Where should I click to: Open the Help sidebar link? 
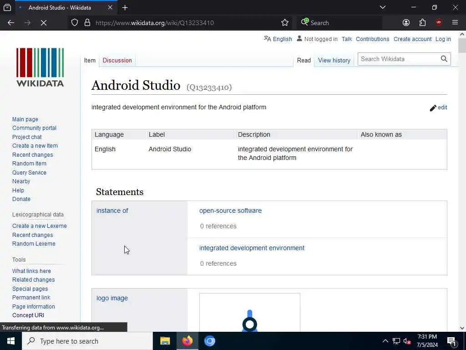coord(18,190)
